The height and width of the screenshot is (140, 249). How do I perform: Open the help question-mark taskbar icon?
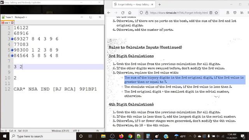pos(166,136)
